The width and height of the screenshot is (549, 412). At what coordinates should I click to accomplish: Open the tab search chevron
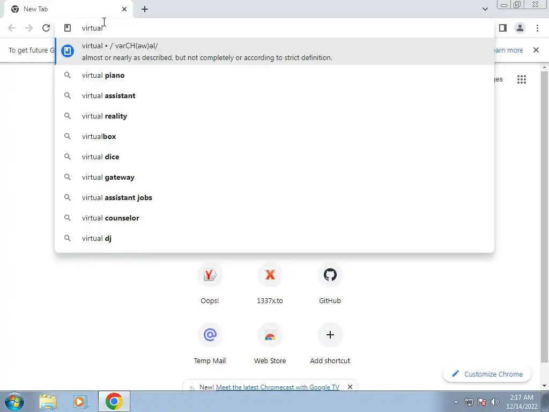pyautogui.click(x=485, y=9)
